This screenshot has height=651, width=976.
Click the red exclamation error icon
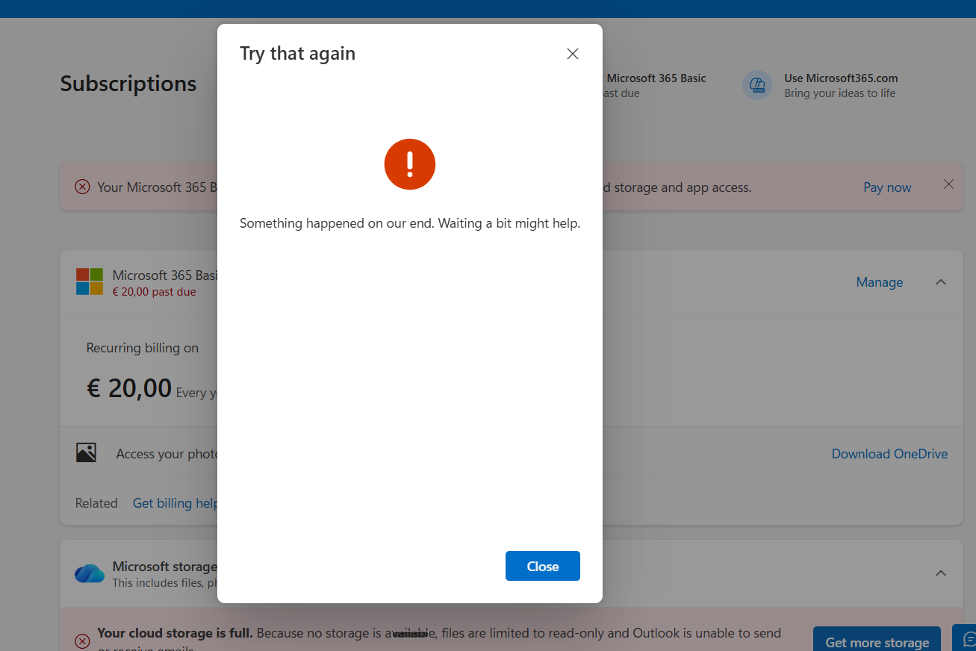click(410, 164)
